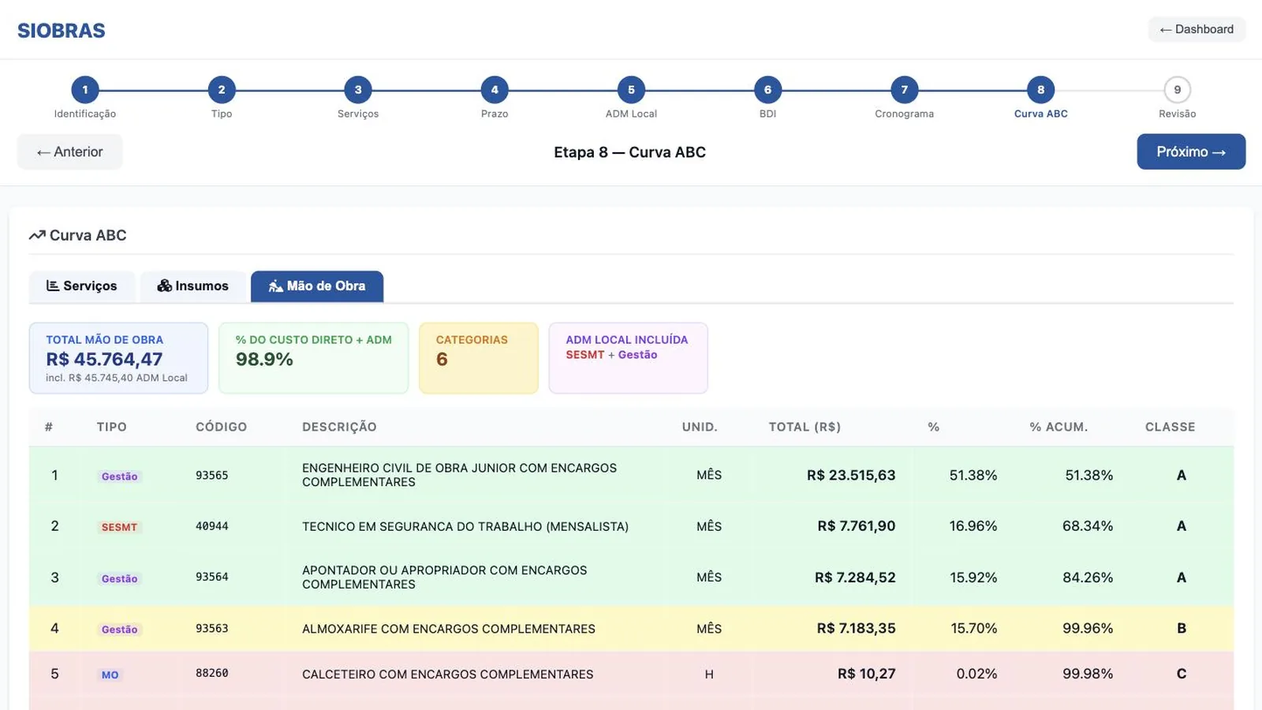Screen dimensions: 1262x710
Task: Select the Mão de Obra tab
Action: point(317,286)
